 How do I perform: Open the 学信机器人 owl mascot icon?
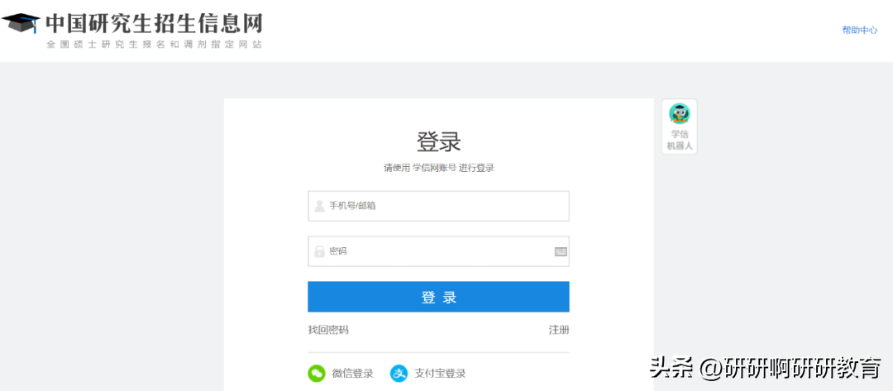coord(679,114)
